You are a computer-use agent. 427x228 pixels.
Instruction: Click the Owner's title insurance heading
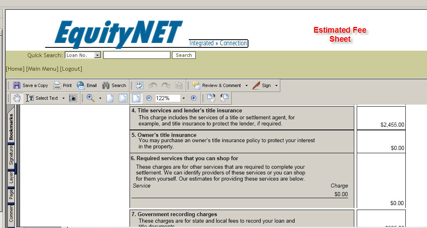pos(164,135)
